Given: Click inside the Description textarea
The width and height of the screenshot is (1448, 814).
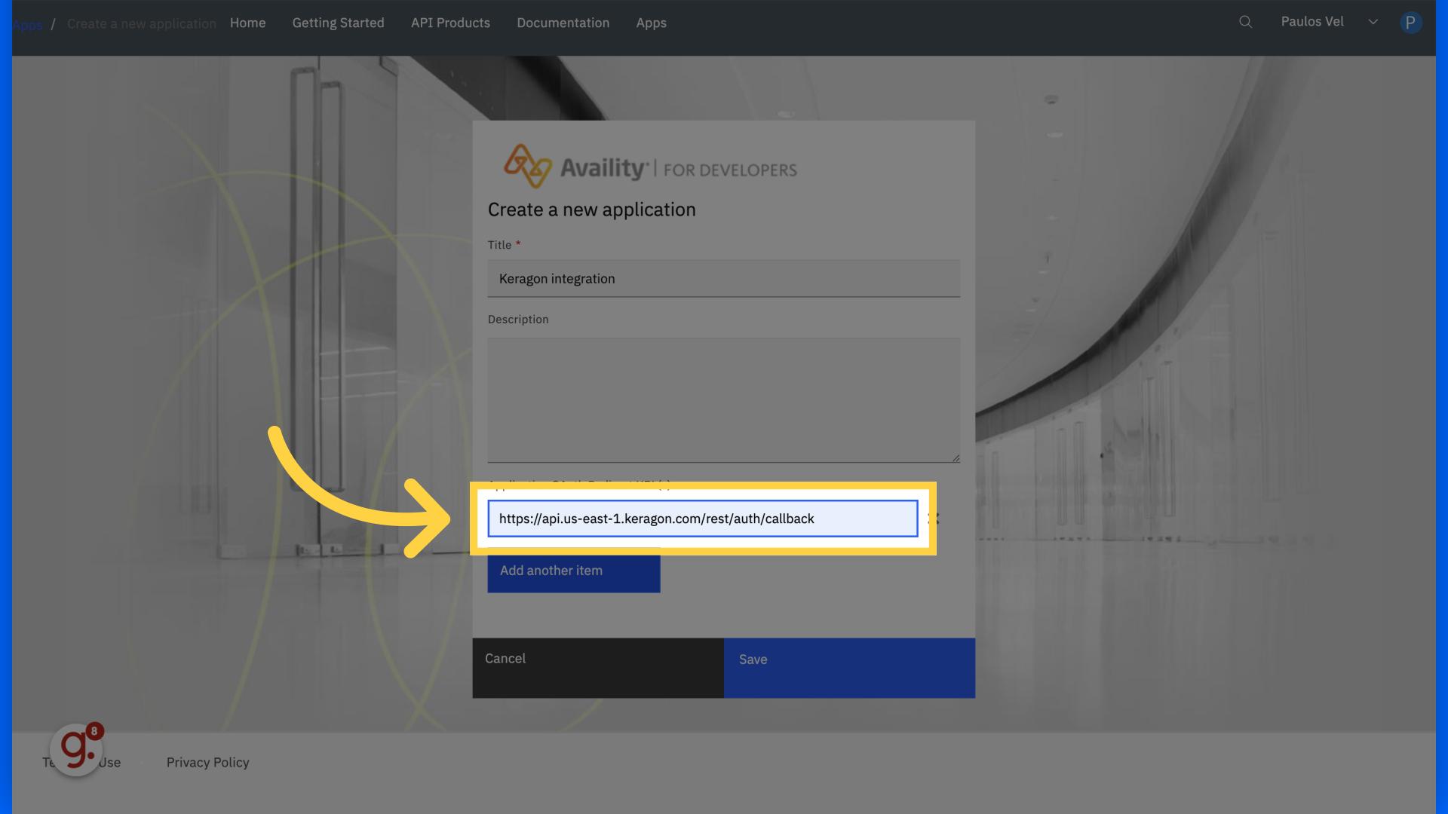Looking at the screenshot, I should (723, 399).
